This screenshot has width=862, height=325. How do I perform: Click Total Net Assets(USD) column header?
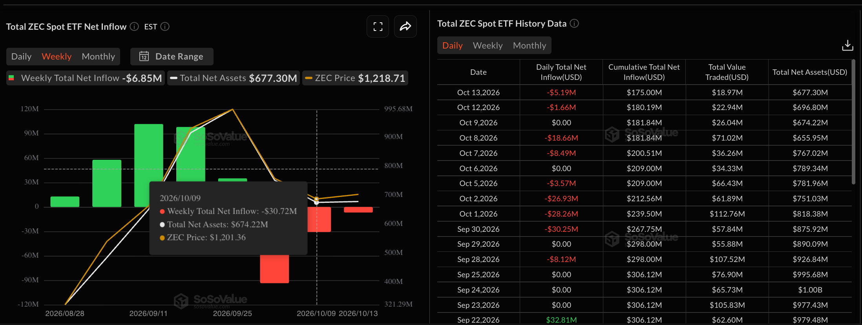(x=809, y=72)
